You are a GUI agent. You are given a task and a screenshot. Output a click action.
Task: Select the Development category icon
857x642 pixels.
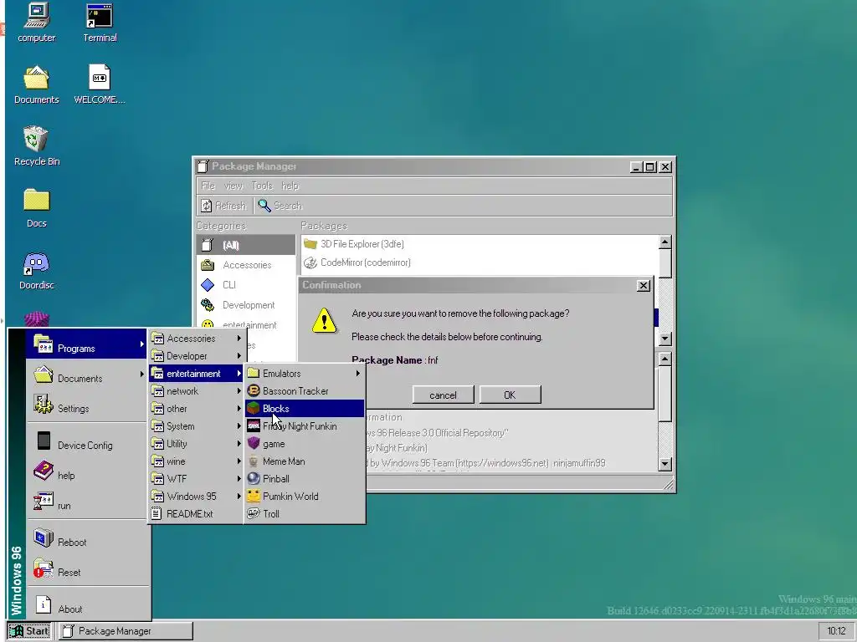click(x=208, y=305)
